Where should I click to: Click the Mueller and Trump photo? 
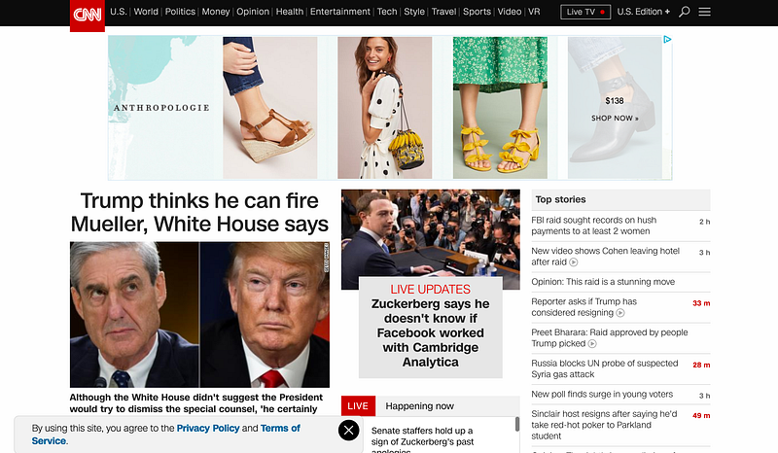(x=199, y=315)
